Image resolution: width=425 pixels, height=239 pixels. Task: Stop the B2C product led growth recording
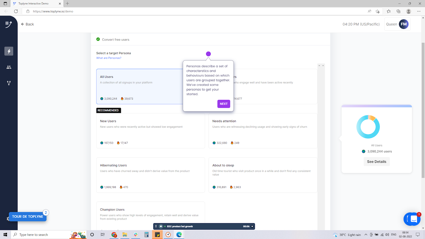coord(161,226)
